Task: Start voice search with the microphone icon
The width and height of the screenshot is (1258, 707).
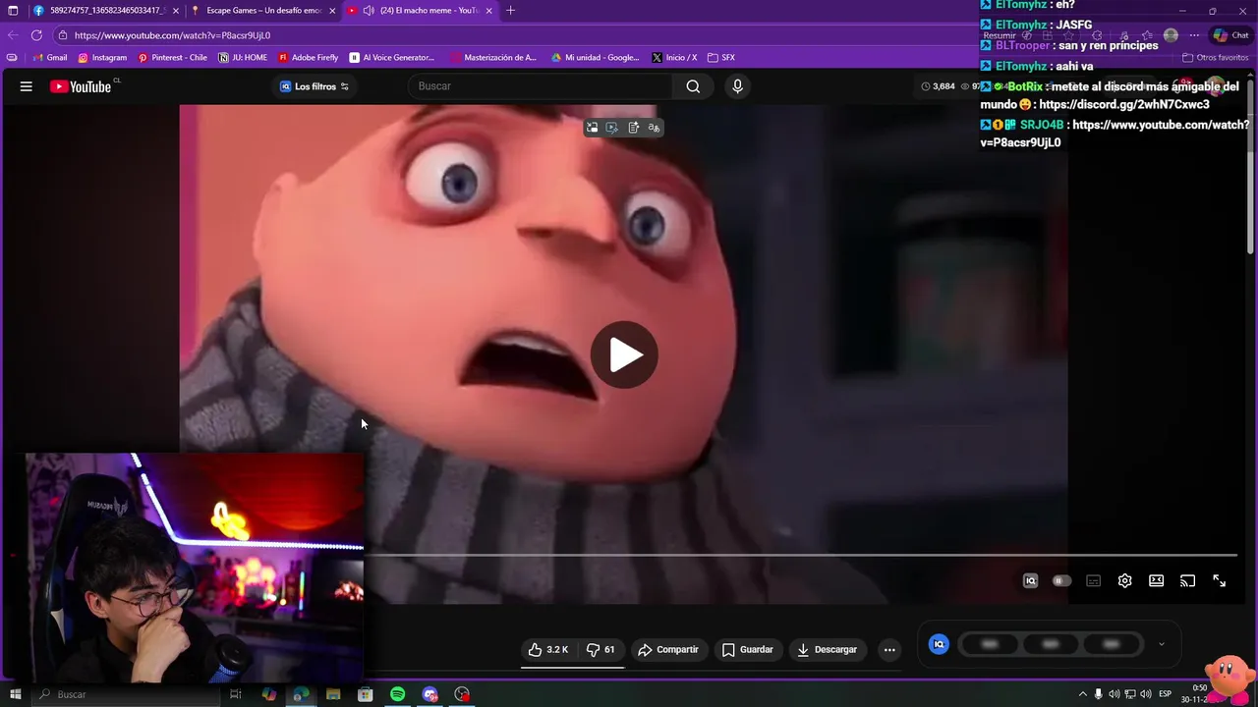Action: pos(737,86)
